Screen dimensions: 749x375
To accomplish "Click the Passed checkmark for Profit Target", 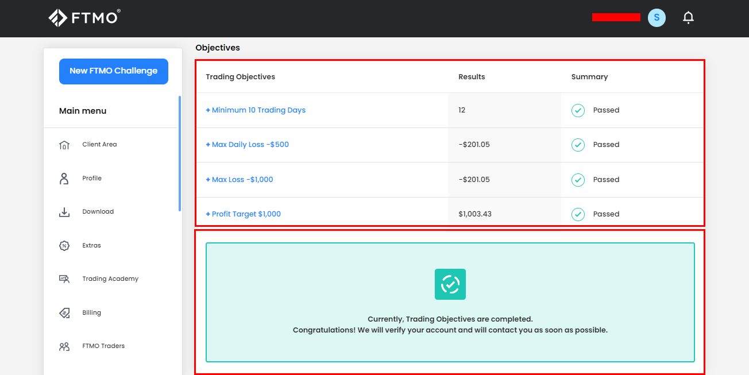I will click(x=578, y=214).
